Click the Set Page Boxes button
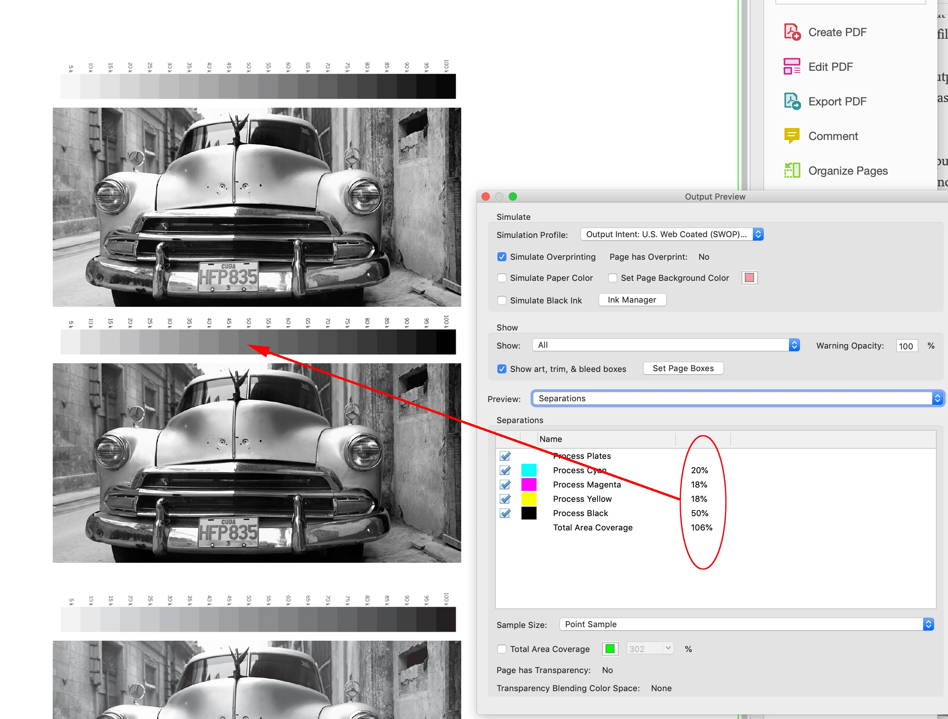 (683, 368)
